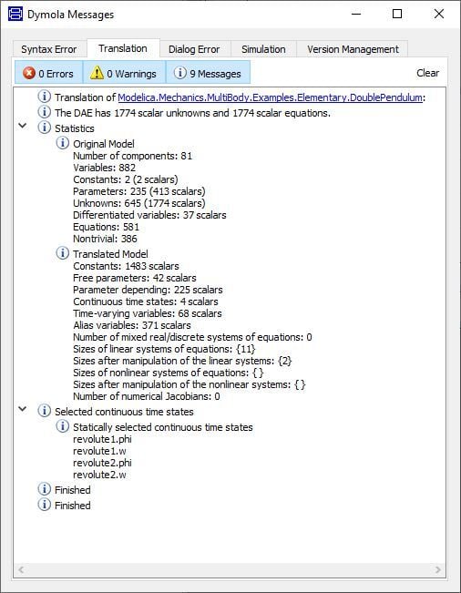Click the Dymola application icon in title bar
The height and width of the screenshot is (593, 461).
pyautogui.click(x=15, y=15)
